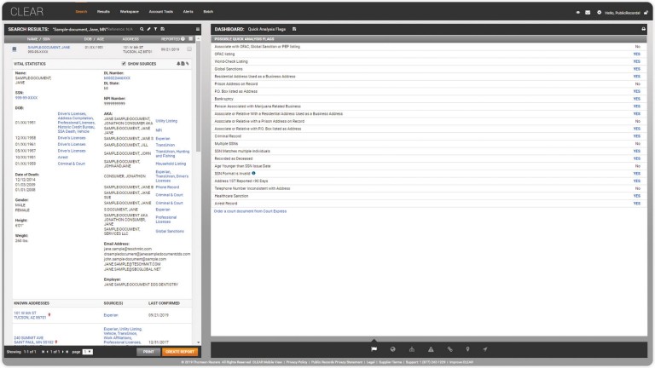The image size is (655, 368).
Task: Click the magnifier icon in Search Results header
Action: click(141, 28)
